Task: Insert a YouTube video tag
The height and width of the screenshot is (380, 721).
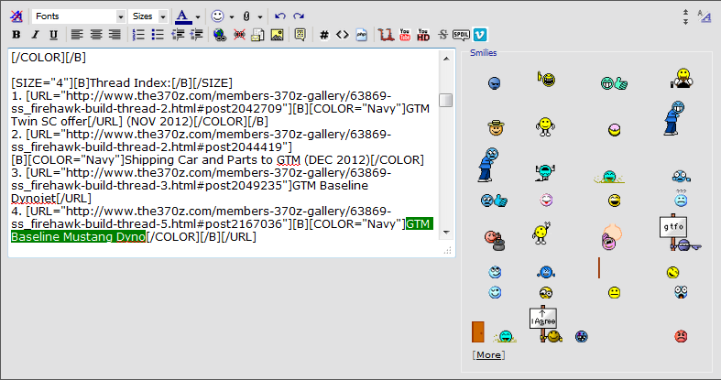Action: [405, 35]
